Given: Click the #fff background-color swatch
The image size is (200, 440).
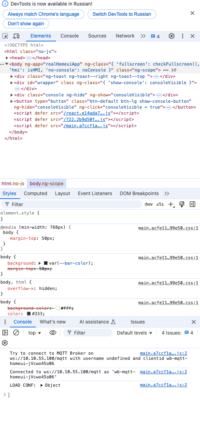Looking at the screenshot, I should (x=58, y=308).
